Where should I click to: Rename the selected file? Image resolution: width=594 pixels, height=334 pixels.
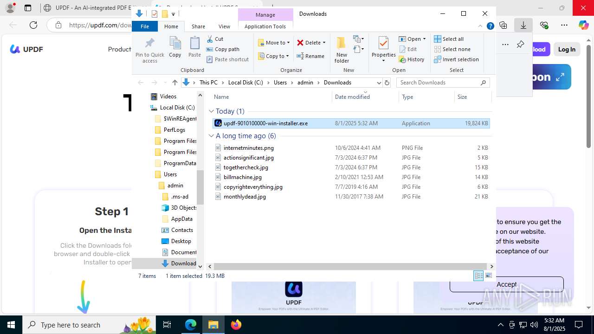pyautogui.click(x=310, y=56)
